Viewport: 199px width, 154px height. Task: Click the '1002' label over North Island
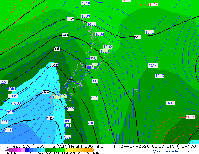[108, 47]
